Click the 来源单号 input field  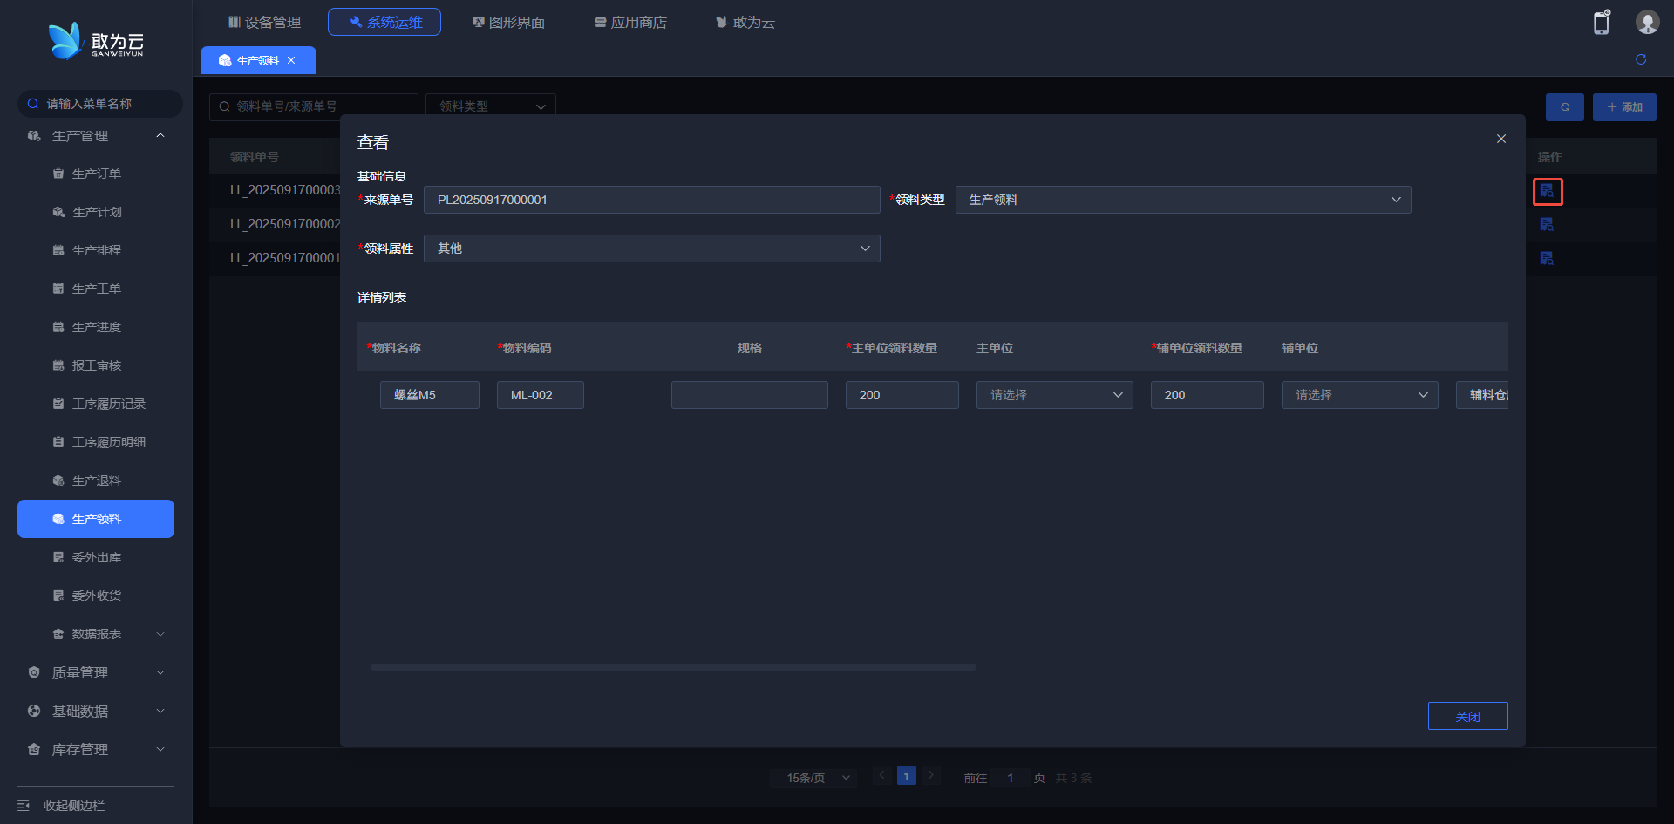point(651,200)
